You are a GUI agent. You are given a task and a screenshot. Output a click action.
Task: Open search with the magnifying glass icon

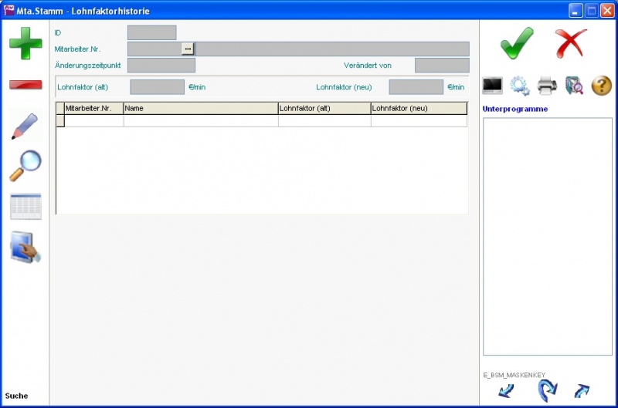click(25, 166)
